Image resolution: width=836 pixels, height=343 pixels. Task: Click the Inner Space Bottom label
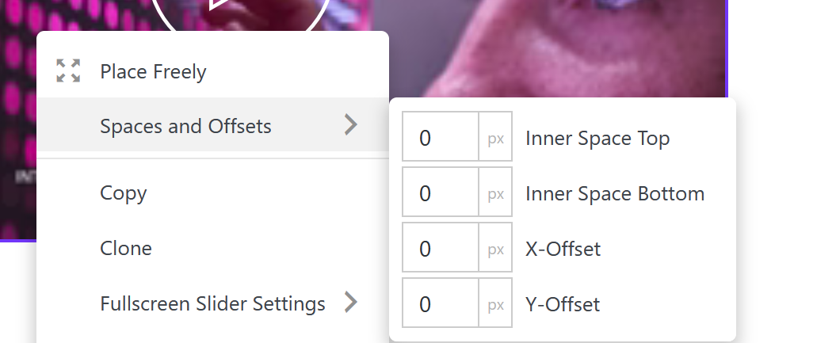[x=615, y=194]
